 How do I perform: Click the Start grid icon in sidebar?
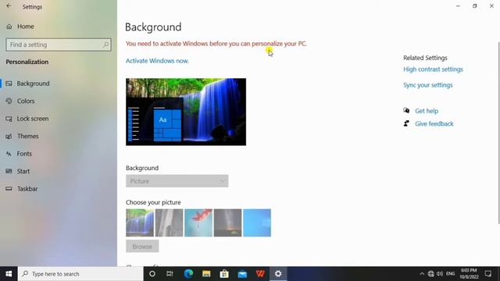(9, 171)
